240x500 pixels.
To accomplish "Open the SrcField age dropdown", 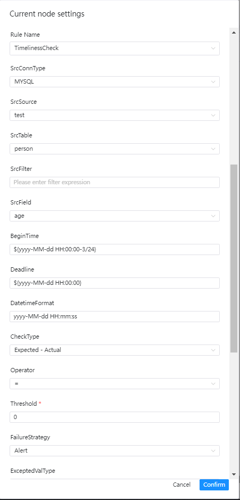I will (x=114, y=216).
